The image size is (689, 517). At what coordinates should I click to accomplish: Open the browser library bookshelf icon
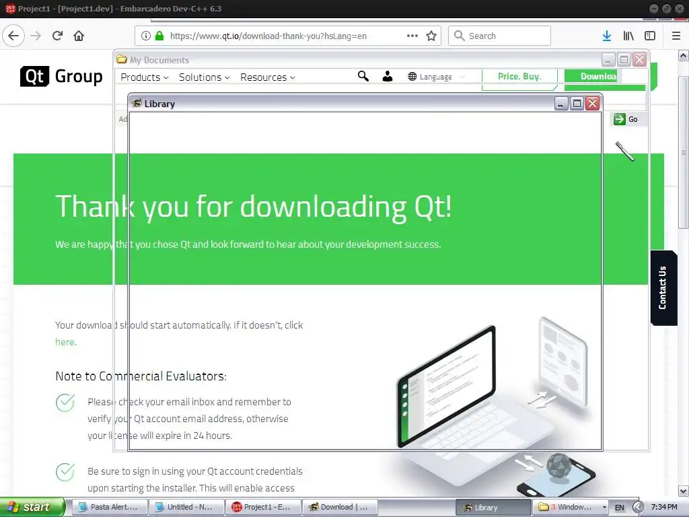tap(628, 36)
